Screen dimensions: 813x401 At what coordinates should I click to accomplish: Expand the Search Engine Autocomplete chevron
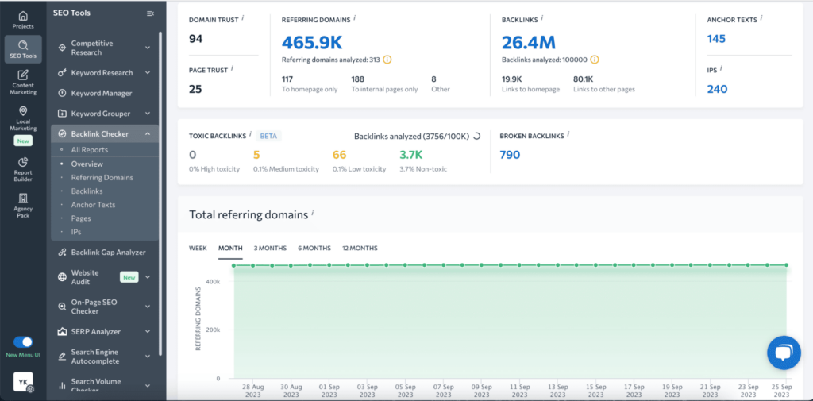(147, 357)
